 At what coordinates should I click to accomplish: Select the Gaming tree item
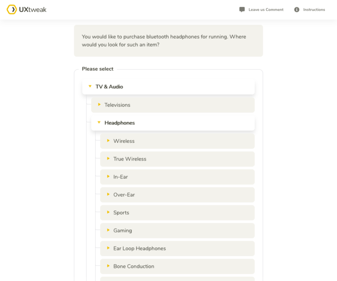coord(177,231)
